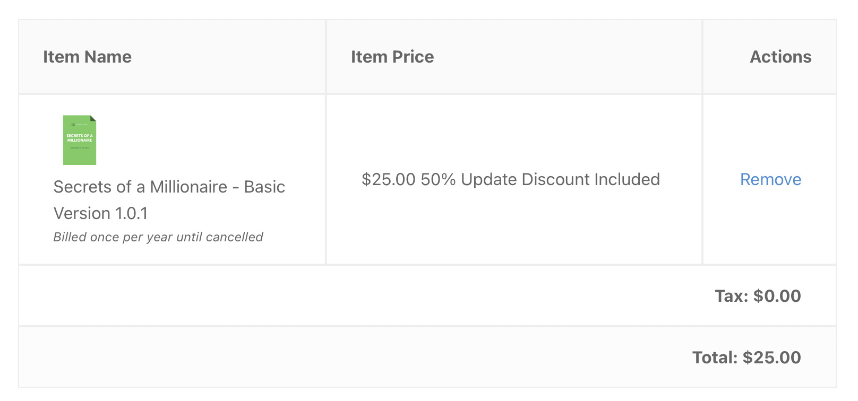Click the Tax: $0.00 row
Viewport: 858px width, 401px height.
427,295
